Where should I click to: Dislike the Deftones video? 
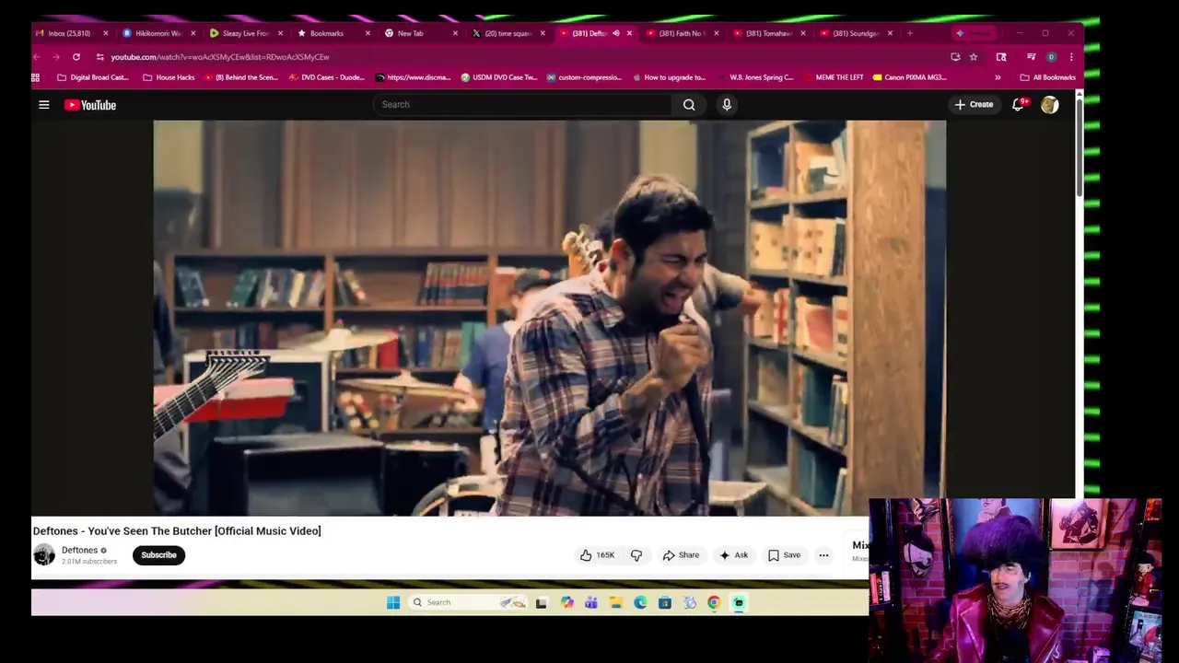636,555
